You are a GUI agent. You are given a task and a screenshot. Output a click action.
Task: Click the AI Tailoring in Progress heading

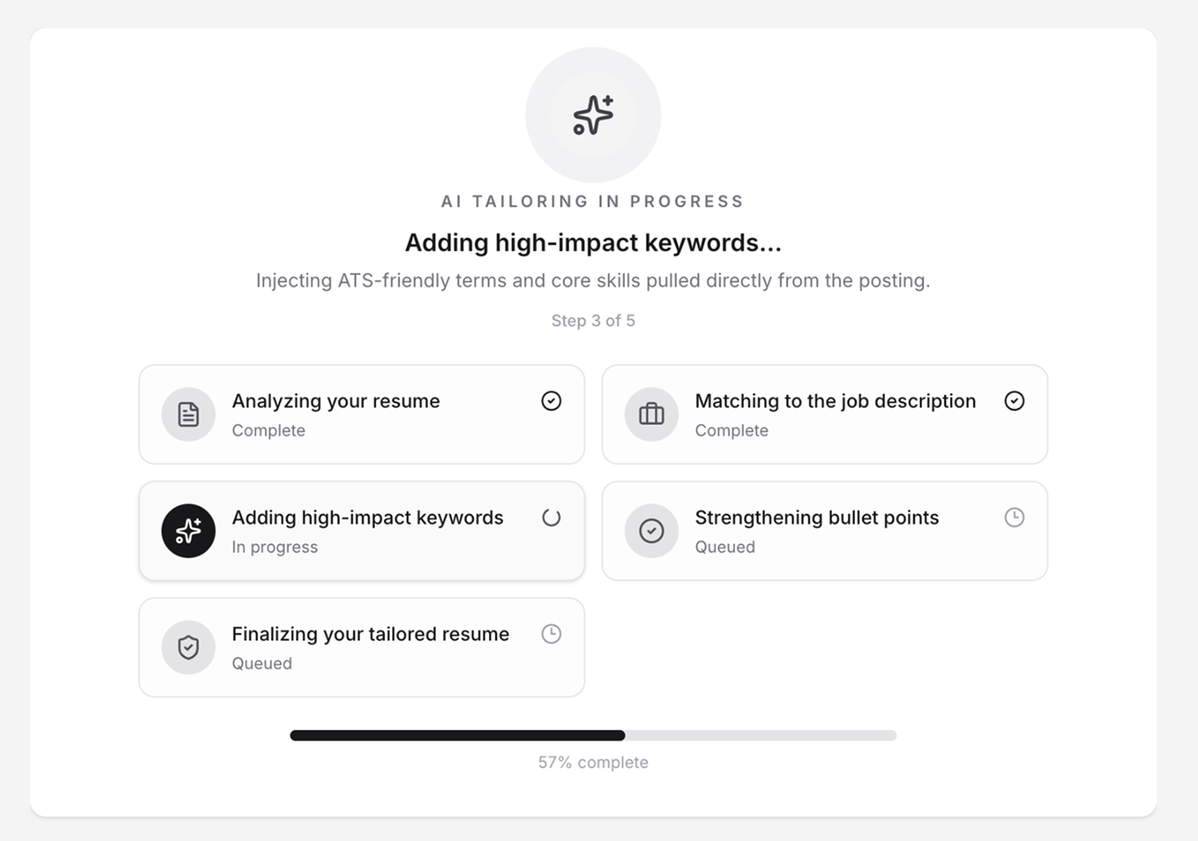(x=592, y=200)
